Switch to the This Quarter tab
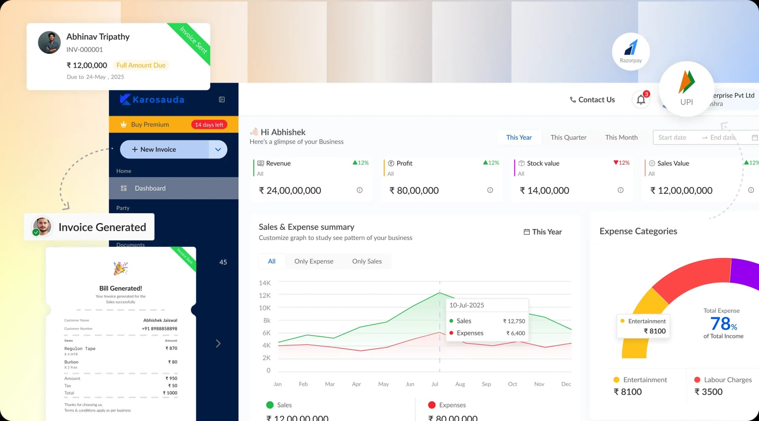This screenshot has width=759, height=421. [568, 137]
